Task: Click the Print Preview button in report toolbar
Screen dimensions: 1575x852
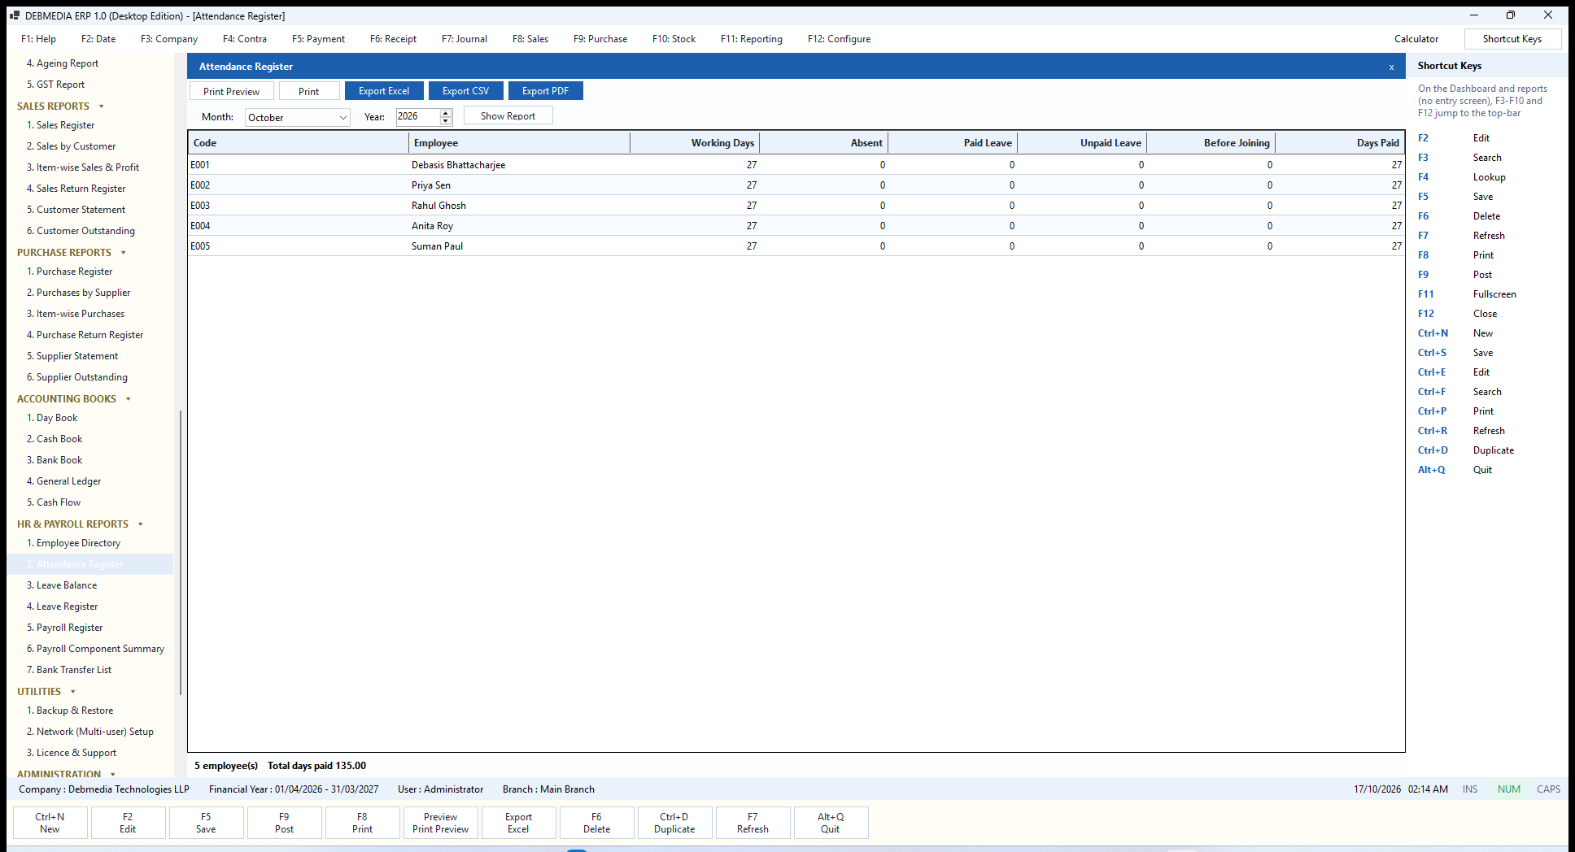Action: pos(231,91)
